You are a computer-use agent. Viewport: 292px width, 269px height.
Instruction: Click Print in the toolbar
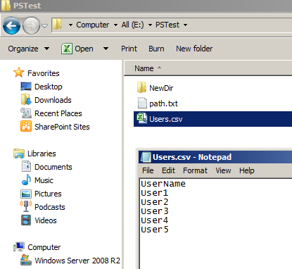(129, 49)
